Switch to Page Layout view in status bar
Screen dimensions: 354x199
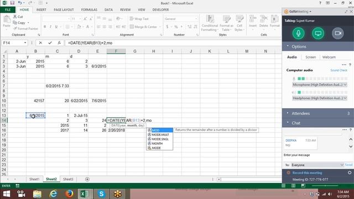point(293,186)
